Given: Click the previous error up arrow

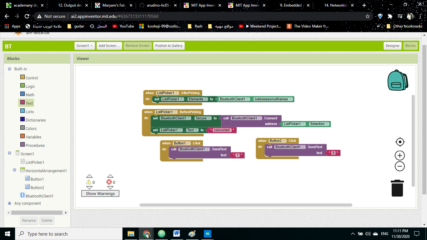Looking at the screenshot, I should point(110,176).
